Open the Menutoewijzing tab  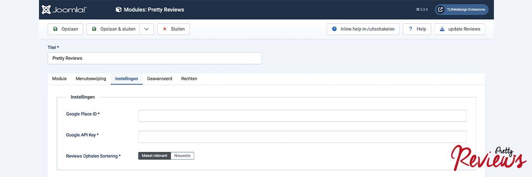pos(91,79)
